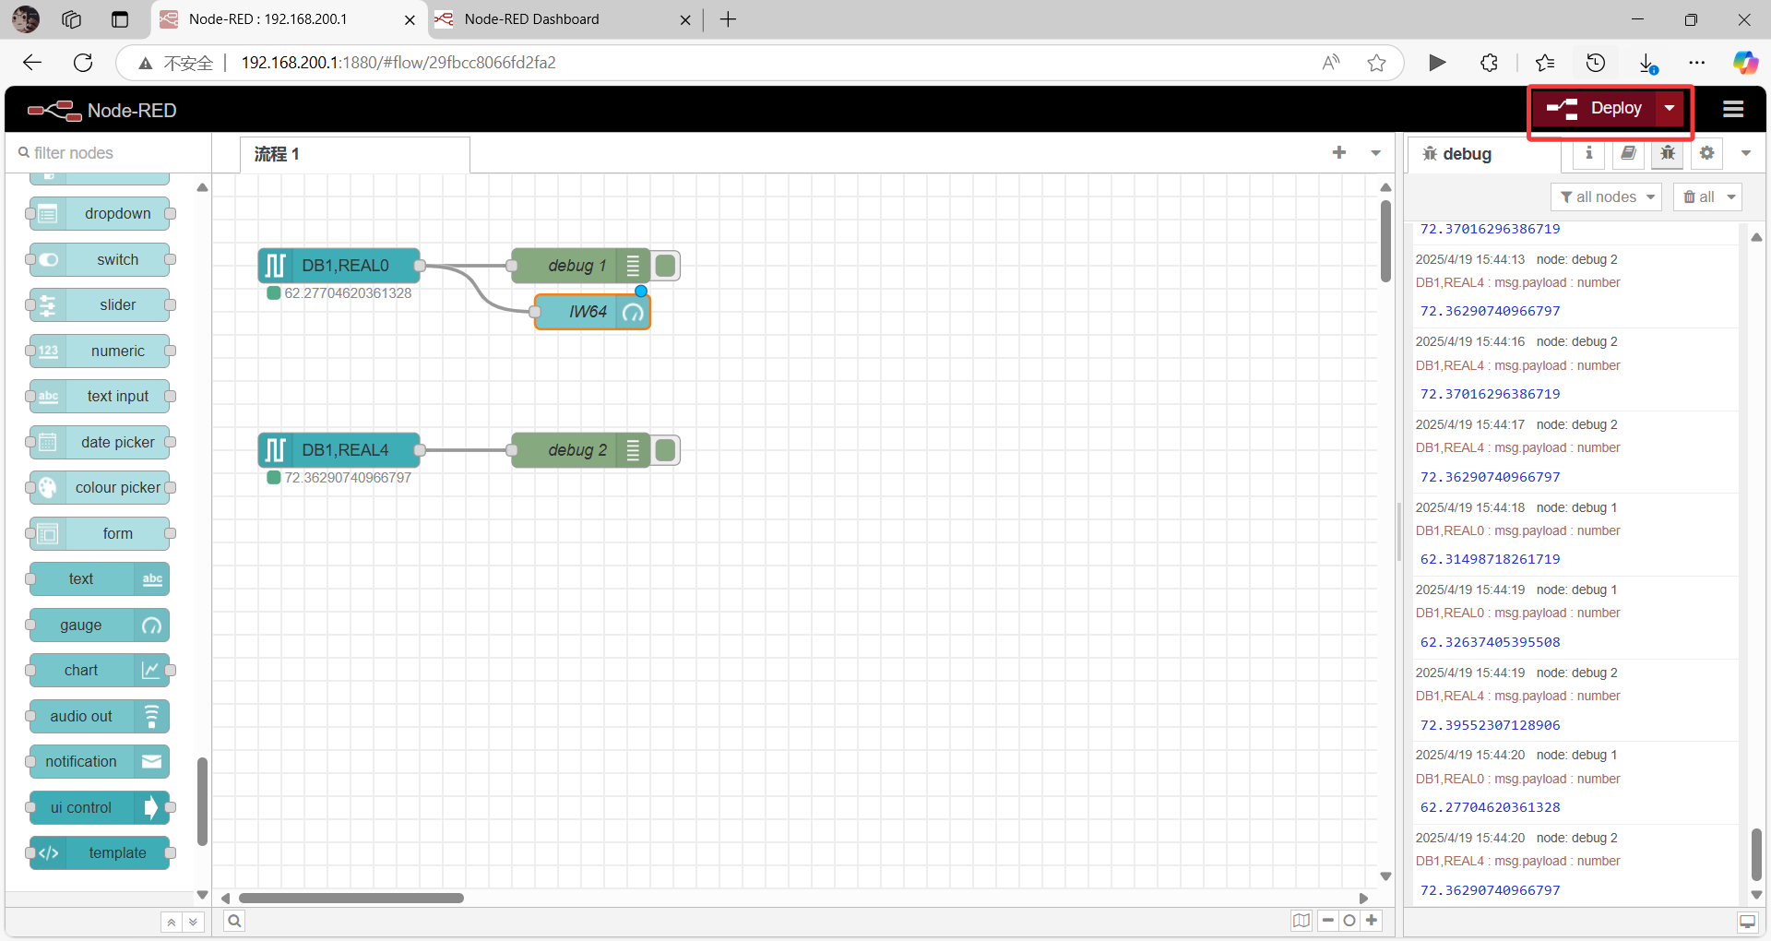Pick the slider node in the sidebar palette

click(101, 304)
